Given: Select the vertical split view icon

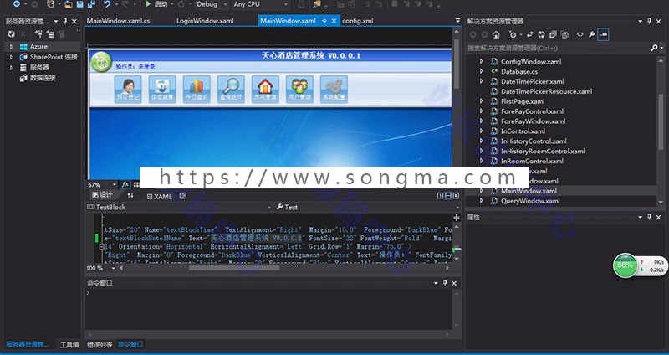Looking at the screenshot, I should [441, 196].
